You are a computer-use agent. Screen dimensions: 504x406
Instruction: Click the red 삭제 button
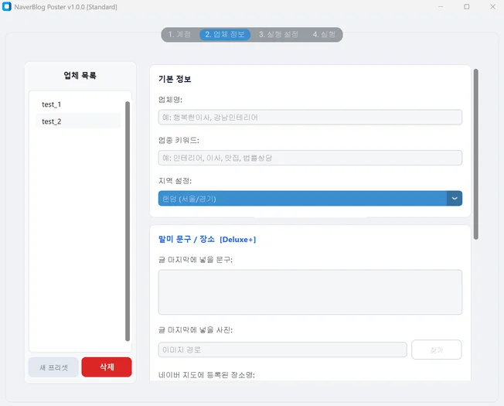tap(107, 367)
